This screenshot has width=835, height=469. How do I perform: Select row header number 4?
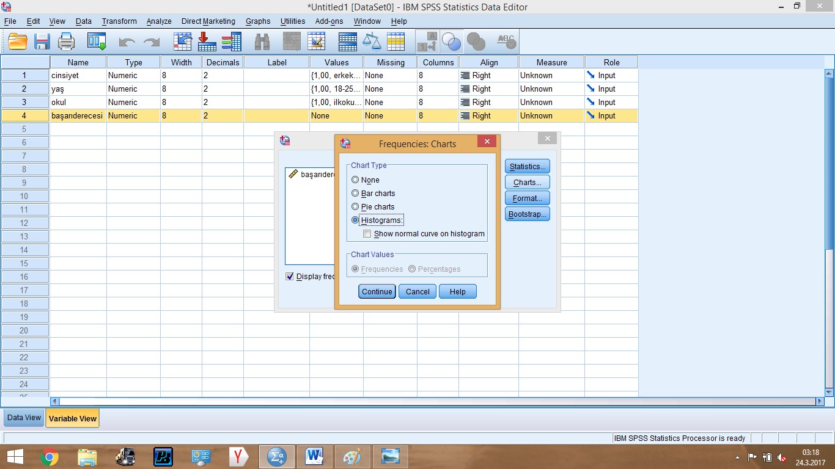coord(24,116)
